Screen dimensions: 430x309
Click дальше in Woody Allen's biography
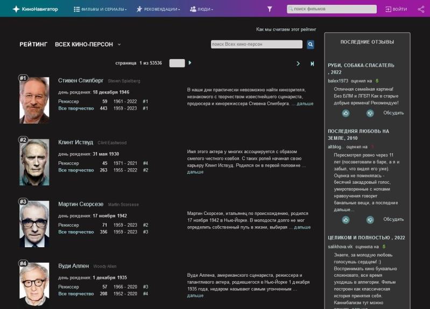(195, 296)
